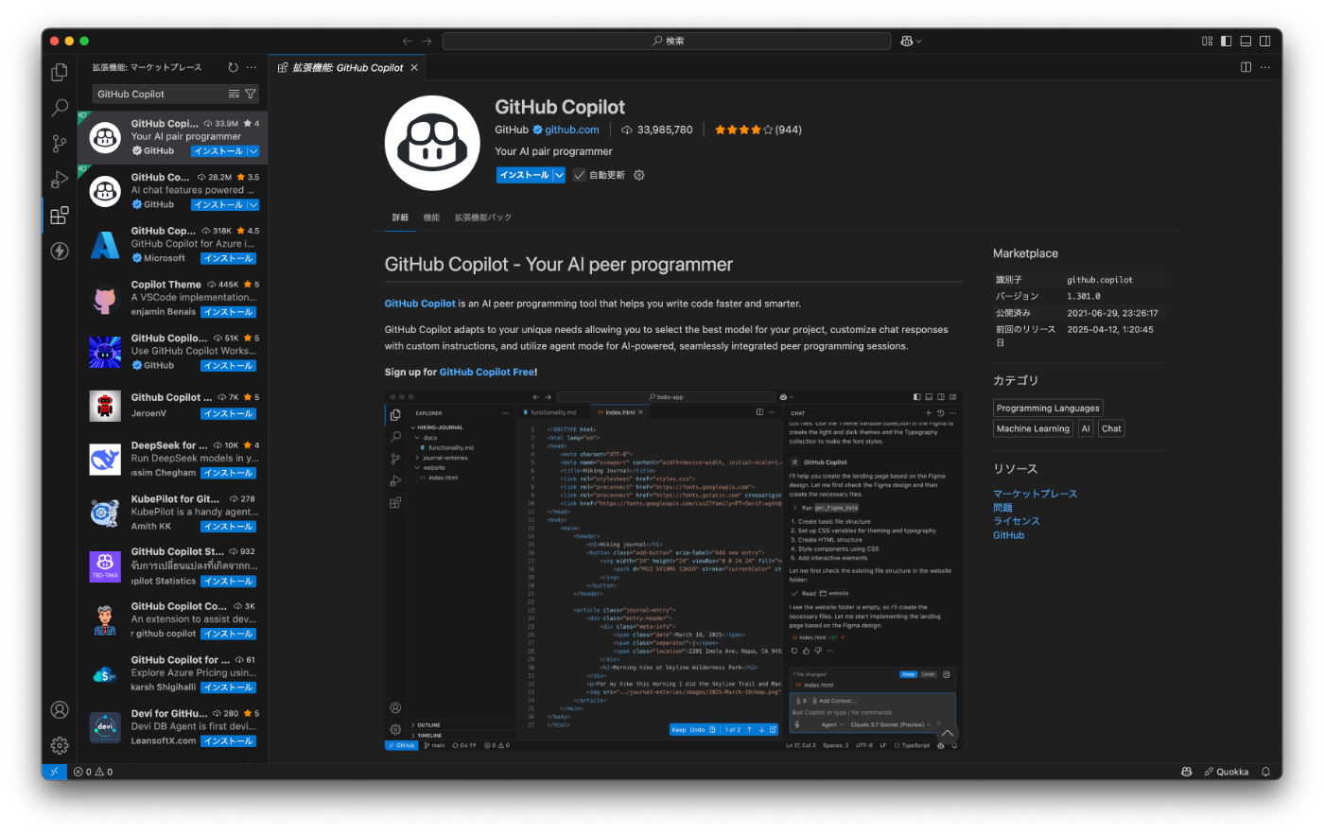Open the github.com publisher link
Viewport: 1324px width, 835px height.
(571, 130)
